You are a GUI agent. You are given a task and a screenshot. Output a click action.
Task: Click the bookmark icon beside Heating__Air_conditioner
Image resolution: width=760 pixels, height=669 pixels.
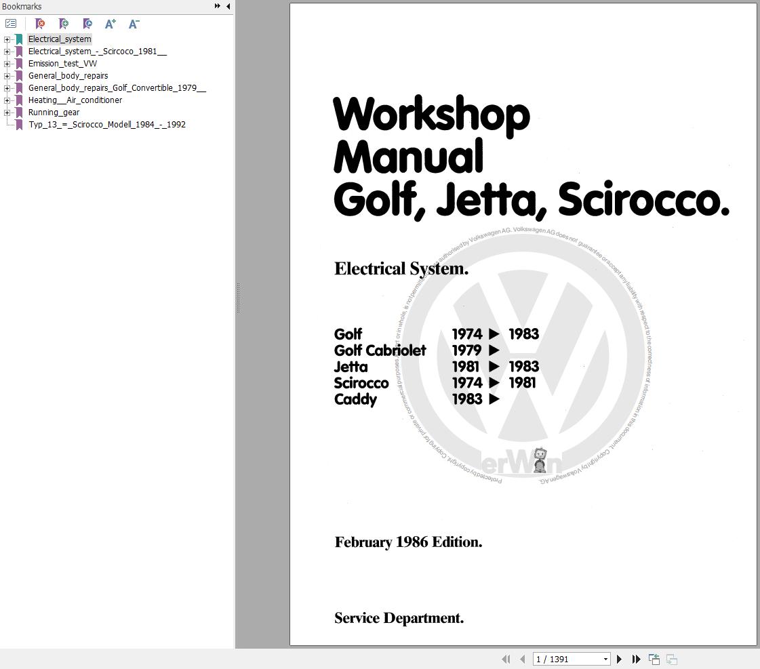pyautogui.click(x=19, y=100)
